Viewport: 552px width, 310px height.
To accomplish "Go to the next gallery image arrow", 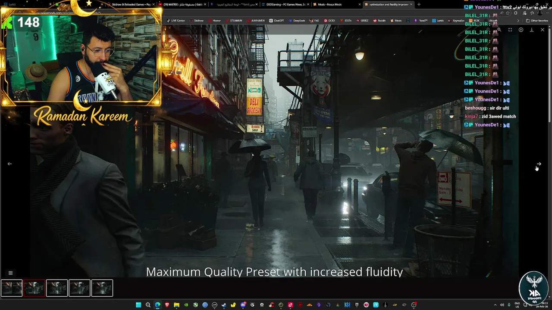I will click(x=539, y=164).
